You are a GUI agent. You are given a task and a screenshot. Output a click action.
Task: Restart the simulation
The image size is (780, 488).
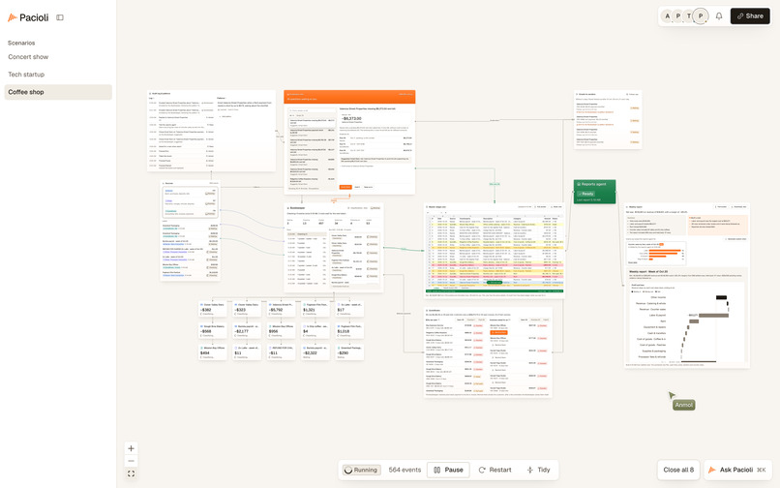(x=495, y=470)
